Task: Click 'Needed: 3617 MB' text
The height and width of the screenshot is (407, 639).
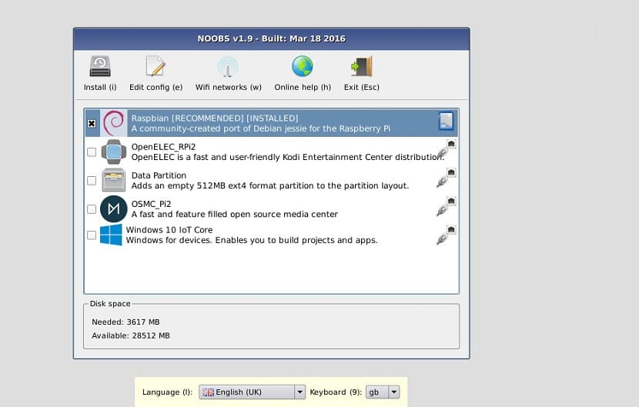Action: click(125, 322)
